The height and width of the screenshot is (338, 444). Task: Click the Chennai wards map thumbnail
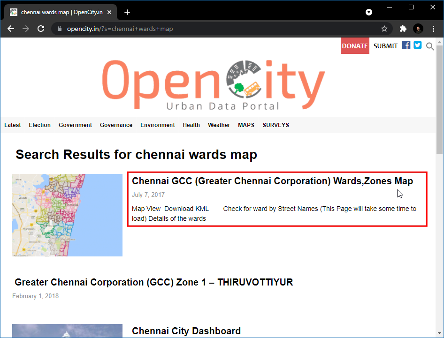tap(67, 215)
